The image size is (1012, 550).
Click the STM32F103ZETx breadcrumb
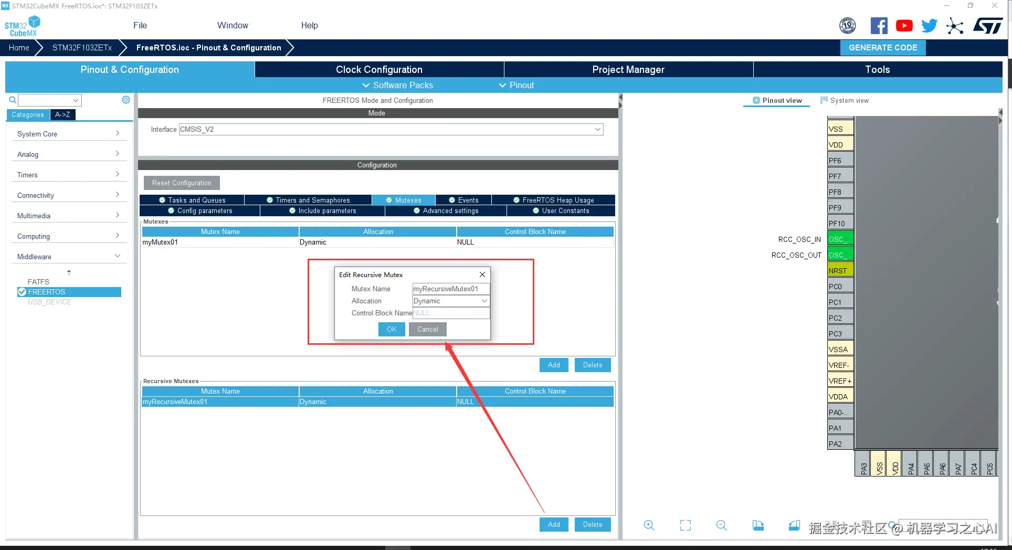(x=82, y=47)
